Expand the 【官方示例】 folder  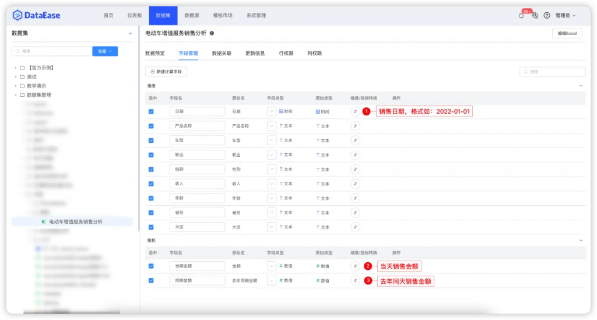pos(16,68)
